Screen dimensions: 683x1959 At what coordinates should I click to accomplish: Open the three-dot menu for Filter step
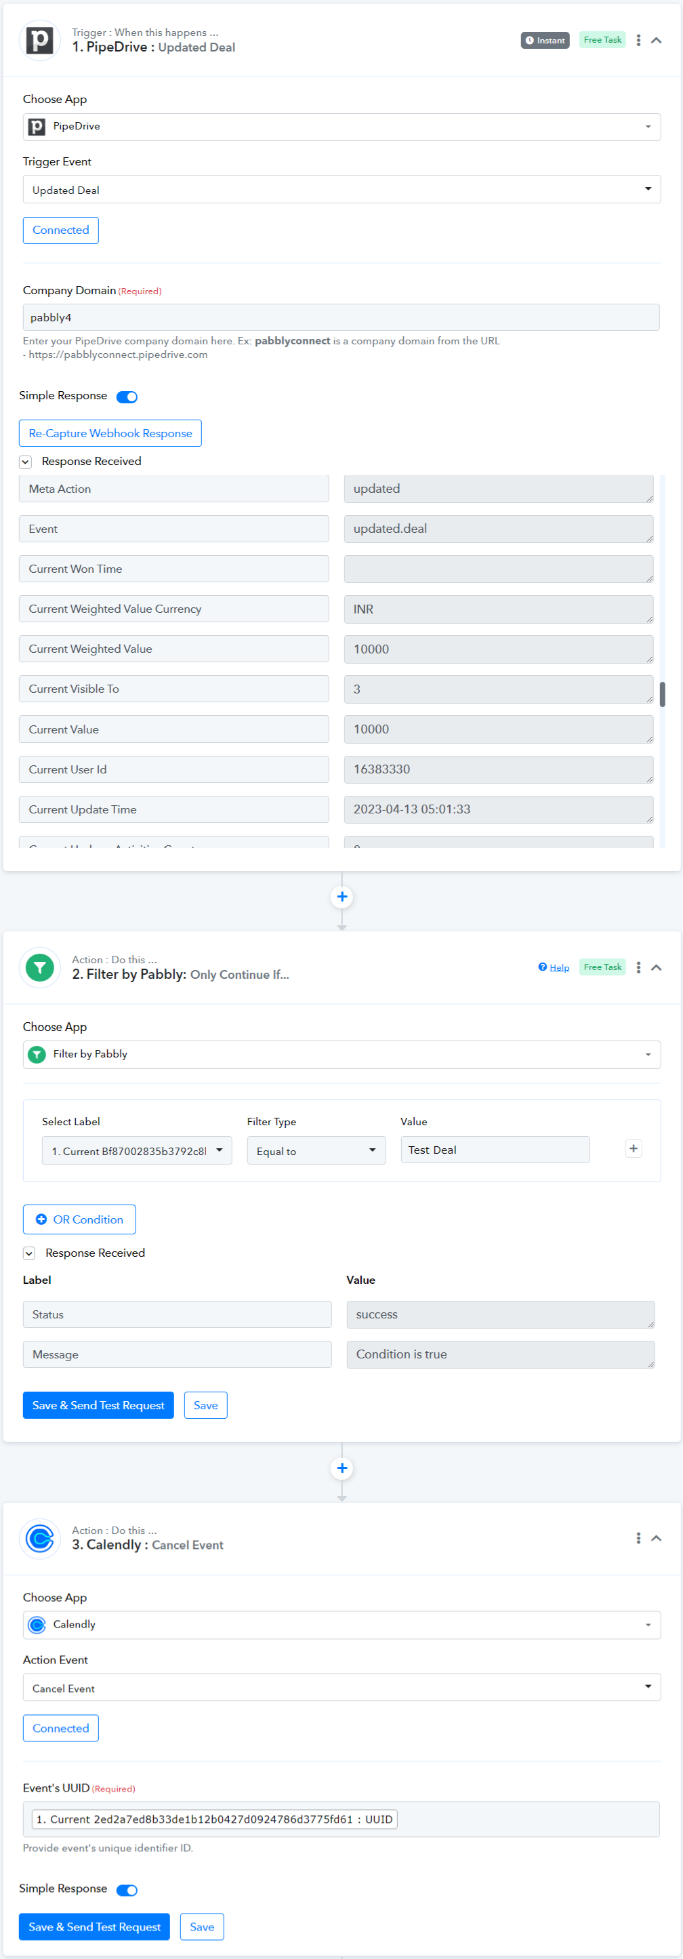(638, 967)
